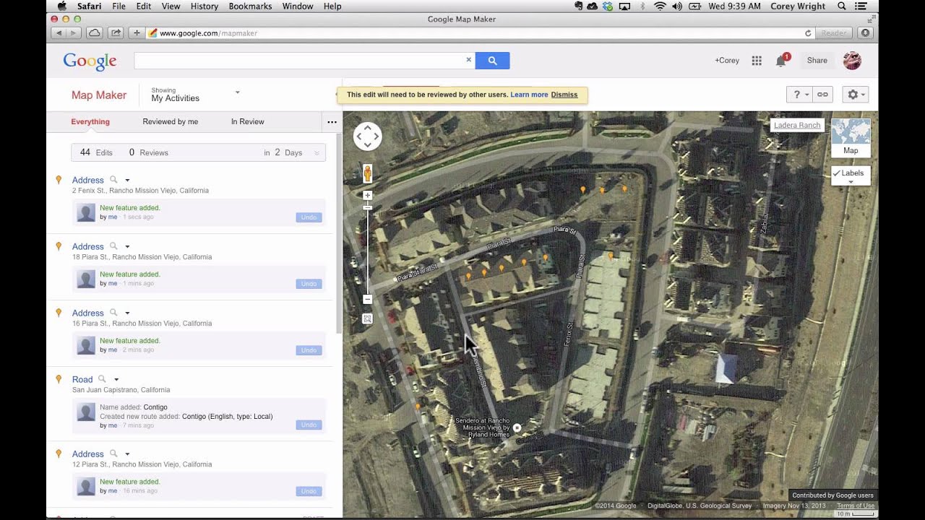Switch to Map view thumbnail
Viewport: 925px width, 520px height.
tap(851, 138)
